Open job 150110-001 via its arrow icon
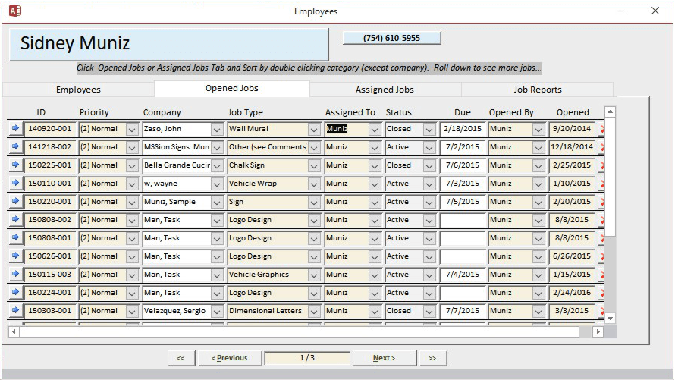The image size is (675, 380). [15, 184]
